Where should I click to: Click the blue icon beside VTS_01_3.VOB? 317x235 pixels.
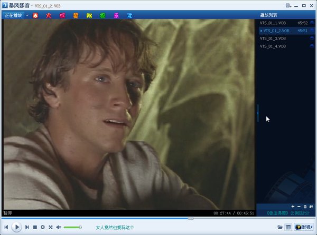312,38
